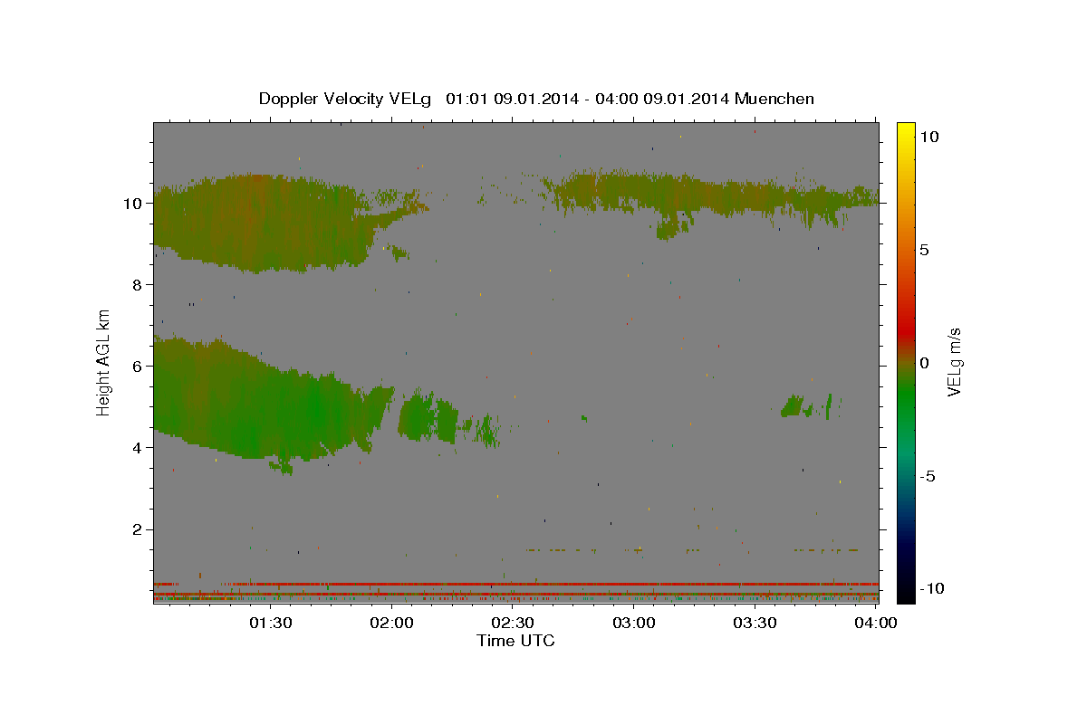This screenshot has height=724, width=1087.
Task: Click the 'Height AGL km' axis label
Action: pyautogui.click(x=104, y=363)
